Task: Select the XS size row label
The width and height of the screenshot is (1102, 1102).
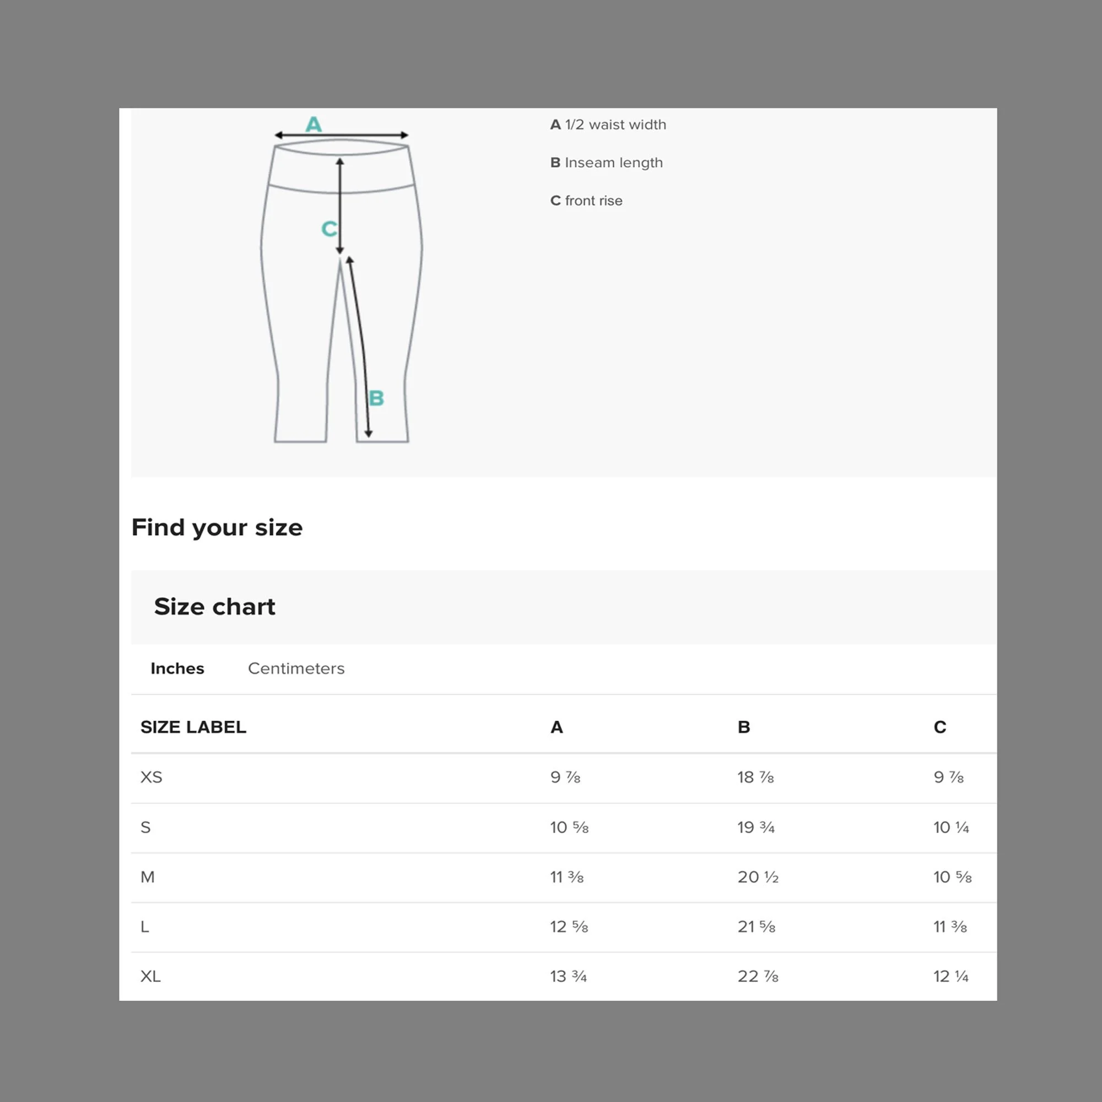Action: (x=151, y=777)
